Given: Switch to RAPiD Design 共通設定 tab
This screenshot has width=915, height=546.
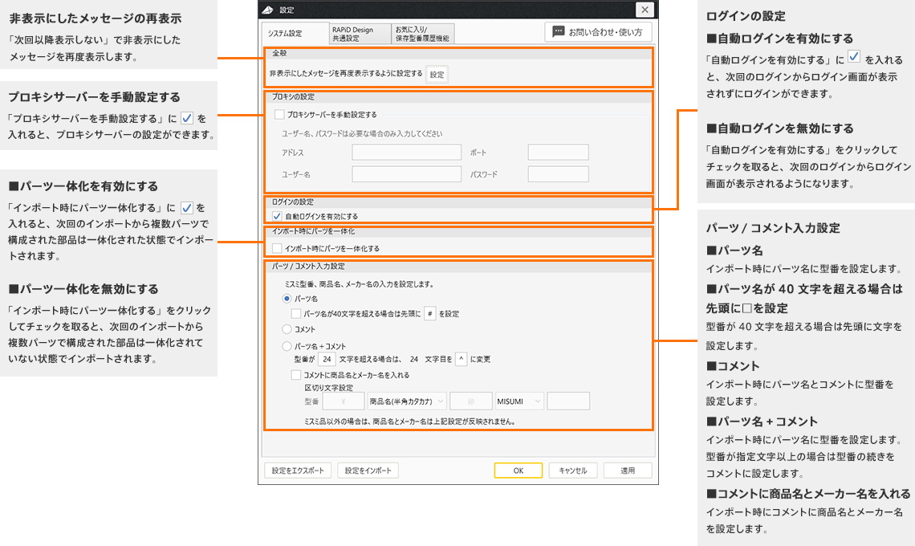Looking at the screenshot, I should tap(355, 33).
